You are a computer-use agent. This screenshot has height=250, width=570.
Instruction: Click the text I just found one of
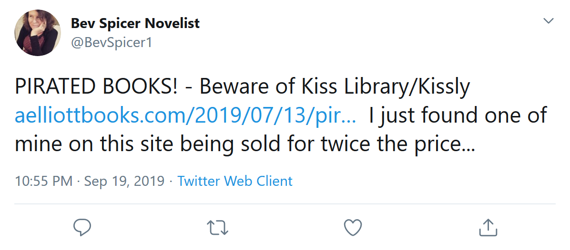pos(458,116)
